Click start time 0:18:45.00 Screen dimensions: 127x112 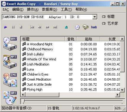point(89,69)
